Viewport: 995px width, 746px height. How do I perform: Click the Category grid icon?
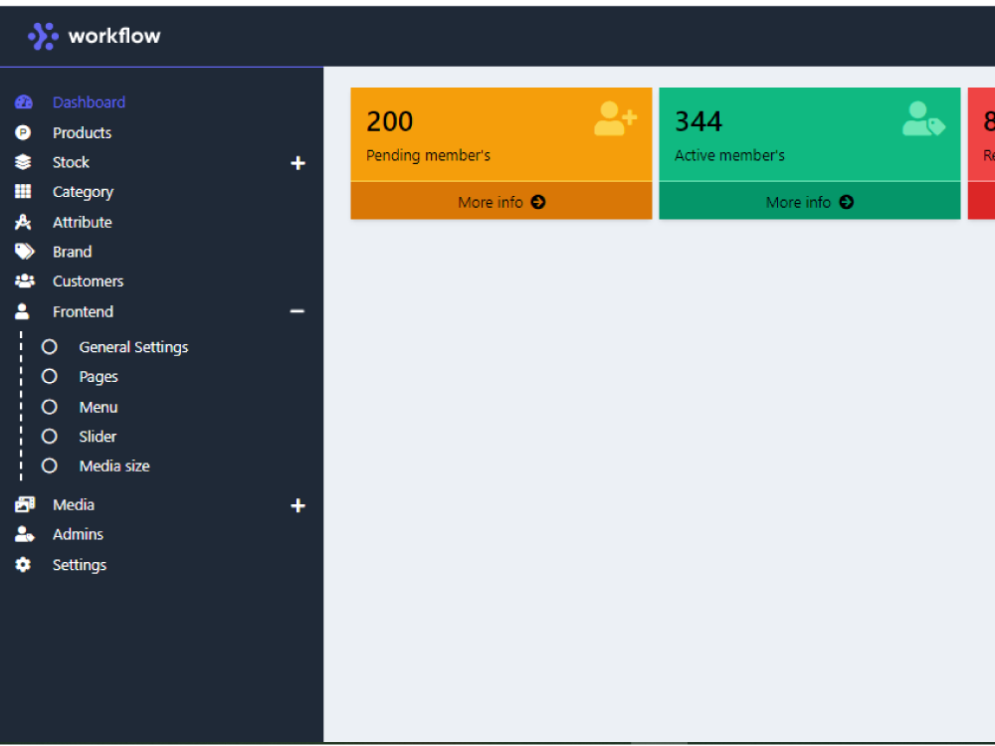(x=24, y=192)
